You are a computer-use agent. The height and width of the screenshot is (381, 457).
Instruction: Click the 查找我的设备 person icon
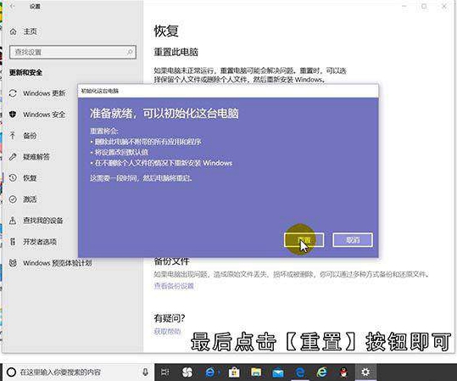(x=13, y=221)
